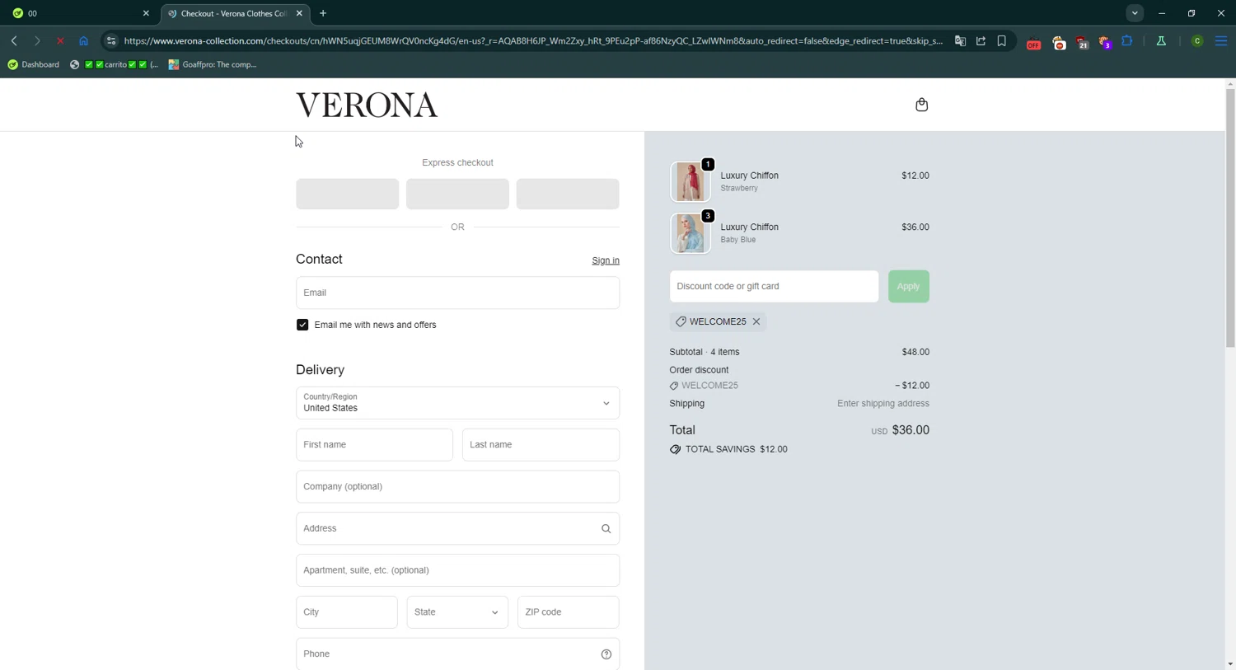This screenshot has width=1236, height=670.
Task: Focus the Discount code or gift card field
Action: tap(774, 286)
